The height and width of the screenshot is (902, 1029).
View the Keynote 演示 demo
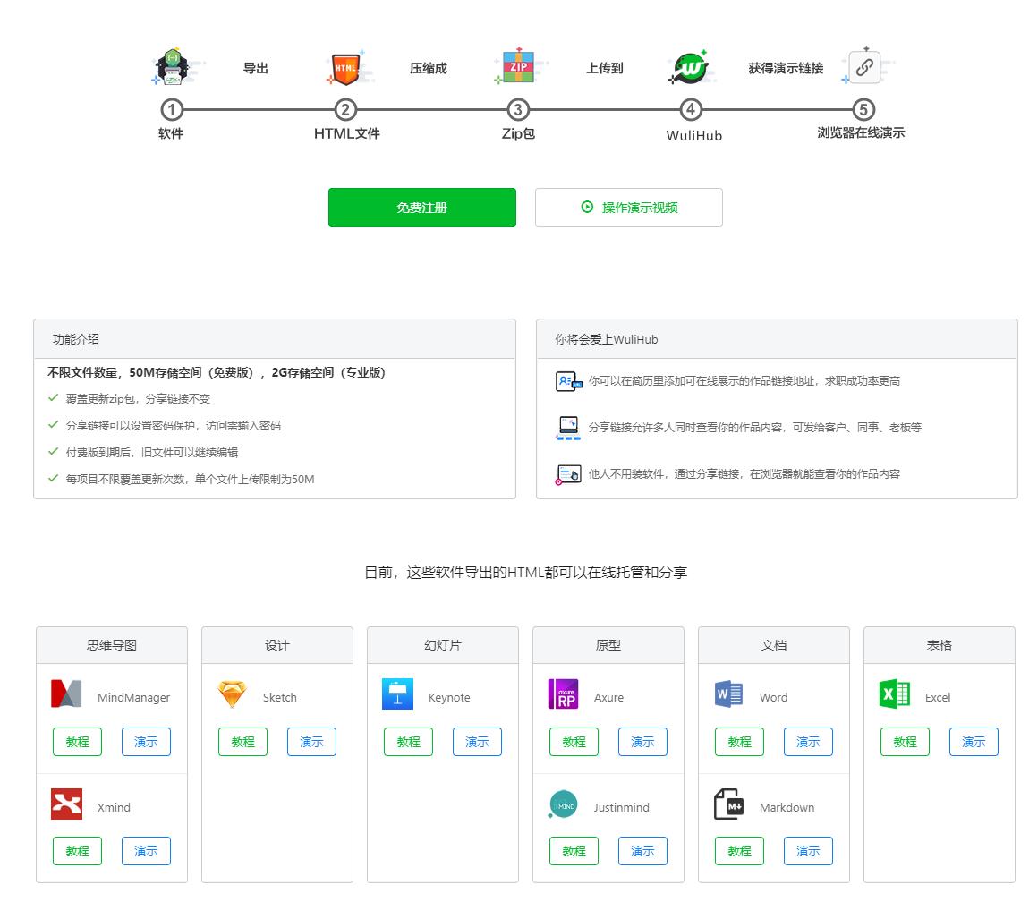click(x=477, y=742)
